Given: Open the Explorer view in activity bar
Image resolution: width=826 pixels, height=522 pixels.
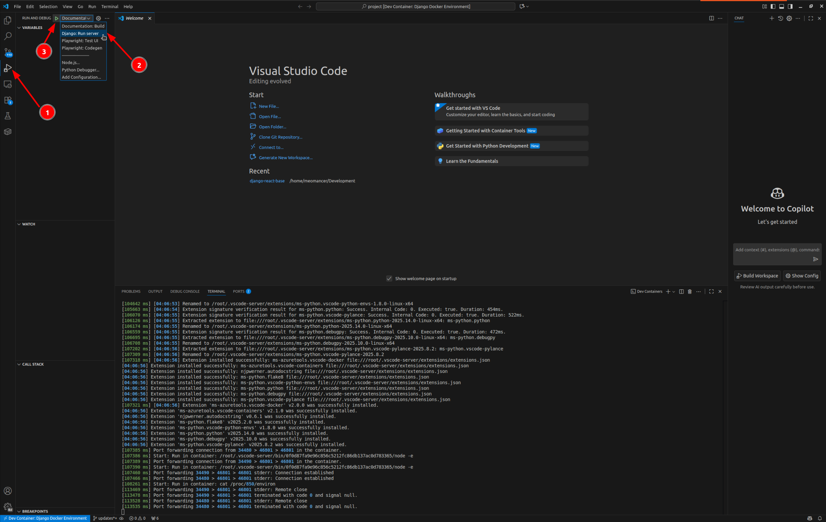Looking at the screenshot, I should tap(8, 20).
